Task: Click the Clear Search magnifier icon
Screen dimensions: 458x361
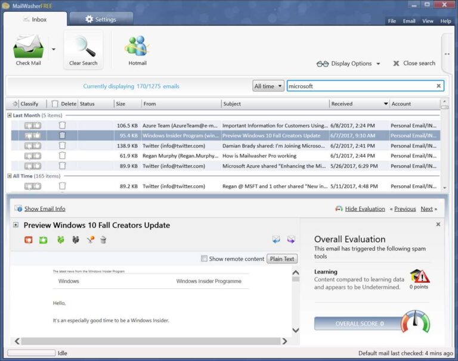Action: pyautogui.click(x=84, y=46)
